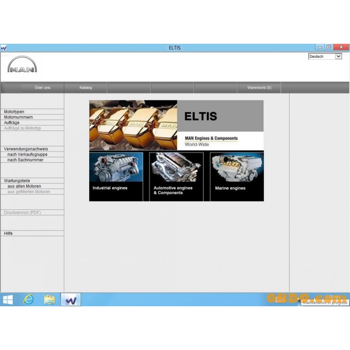350x350 pixels.
Task: Click the MAN logo in header
Action: point(22,64)
